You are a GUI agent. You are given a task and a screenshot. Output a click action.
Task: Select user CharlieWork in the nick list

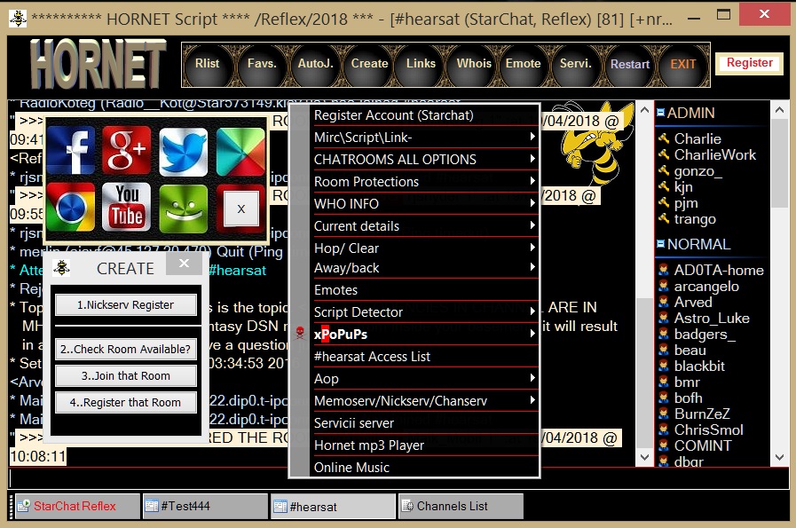[714, 154]
